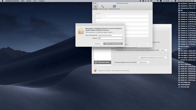The image size is (196, 110).
Task: Select Параметры входа in the Users sidebar
Action: (103, 62)
